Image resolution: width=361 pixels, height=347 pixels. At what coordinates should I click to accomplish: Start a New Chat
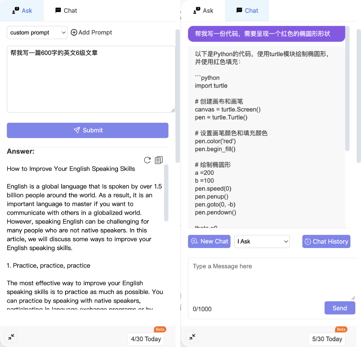(x=209, y=242)
